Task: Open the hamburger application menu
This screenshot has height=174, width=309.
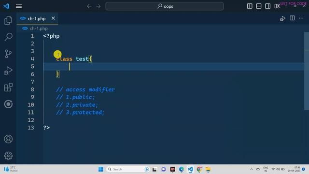Action: 19,6
